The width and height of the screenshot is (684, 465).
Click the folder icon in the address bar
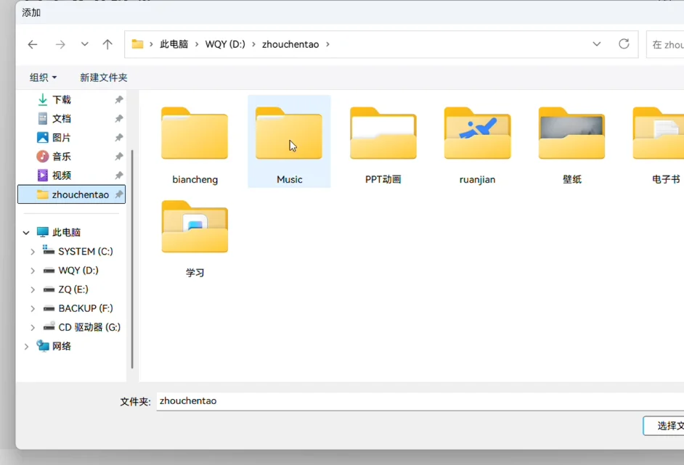137,44
